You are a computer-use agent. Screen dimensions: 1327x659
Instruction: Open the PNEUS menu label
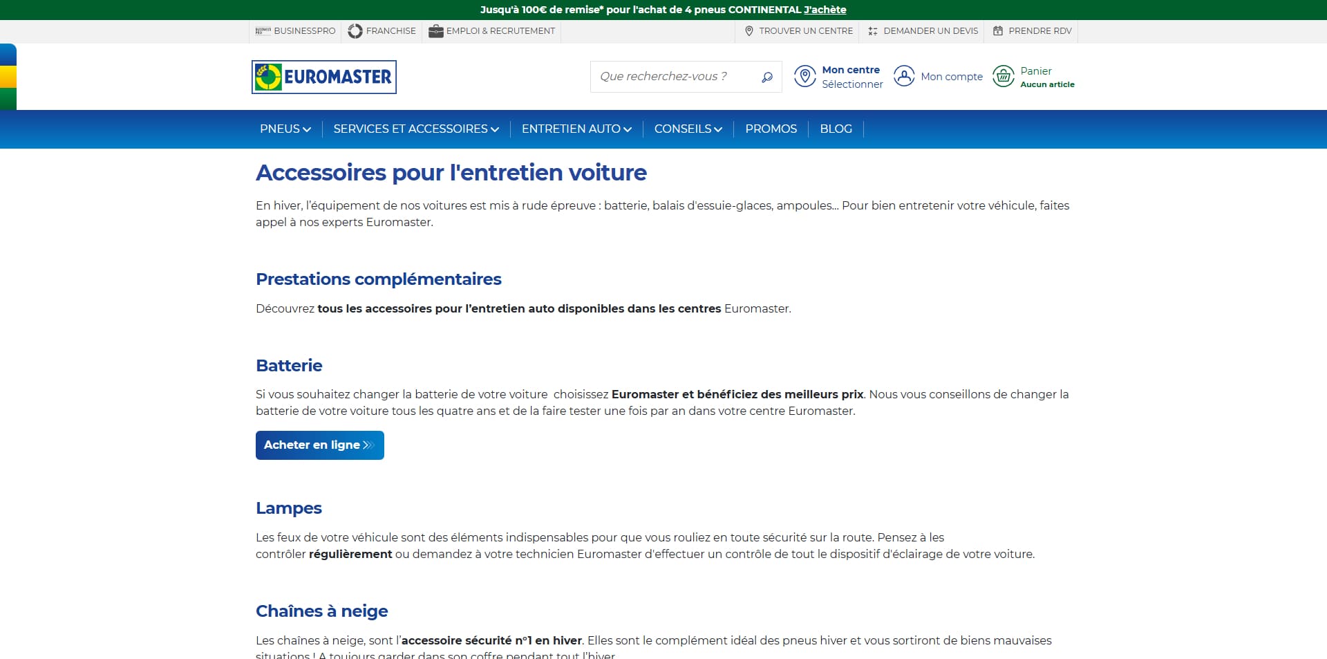(280, 129)
